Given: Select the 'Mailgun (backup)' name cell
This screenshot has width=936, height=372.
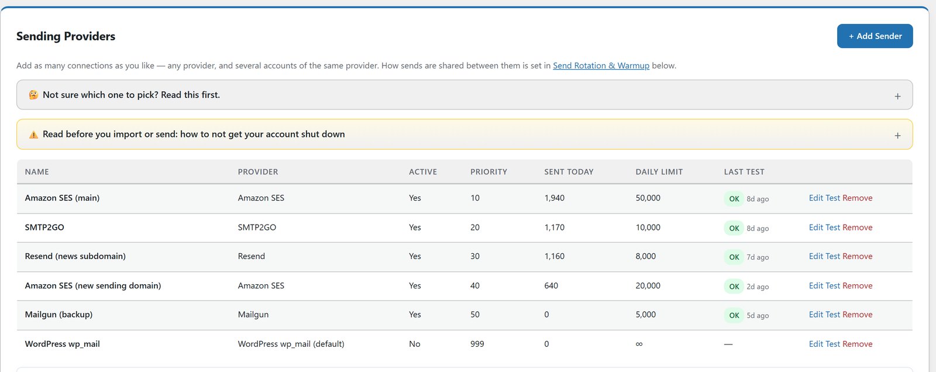Looking at the screenshot, I should tap(58, 315).
